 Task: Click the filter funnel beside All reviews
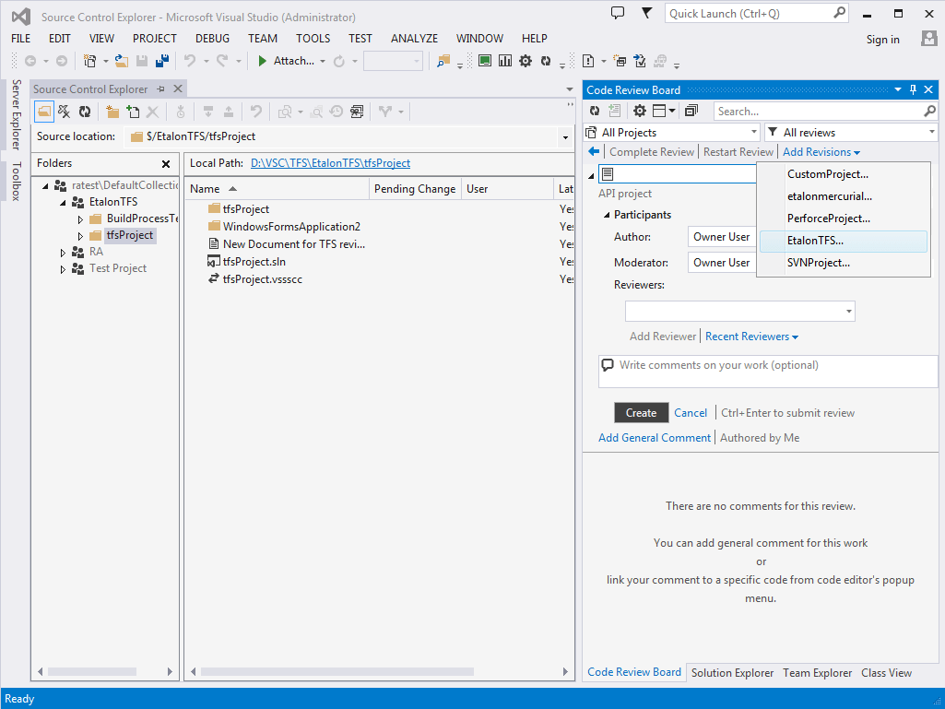click(774, 131)
